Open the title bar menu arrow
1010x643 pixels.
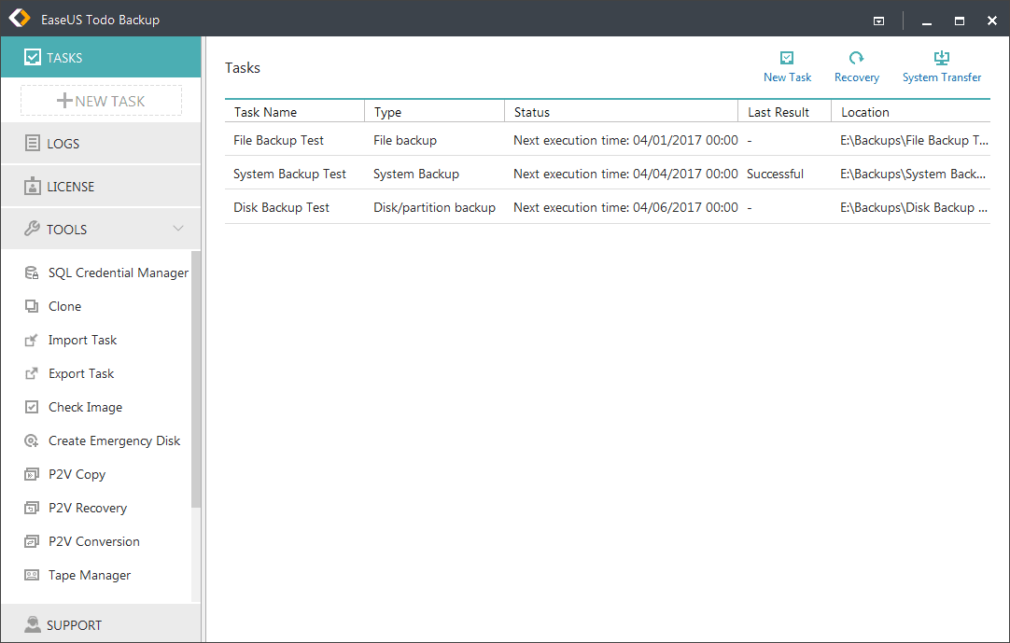(x=878, y=19)
